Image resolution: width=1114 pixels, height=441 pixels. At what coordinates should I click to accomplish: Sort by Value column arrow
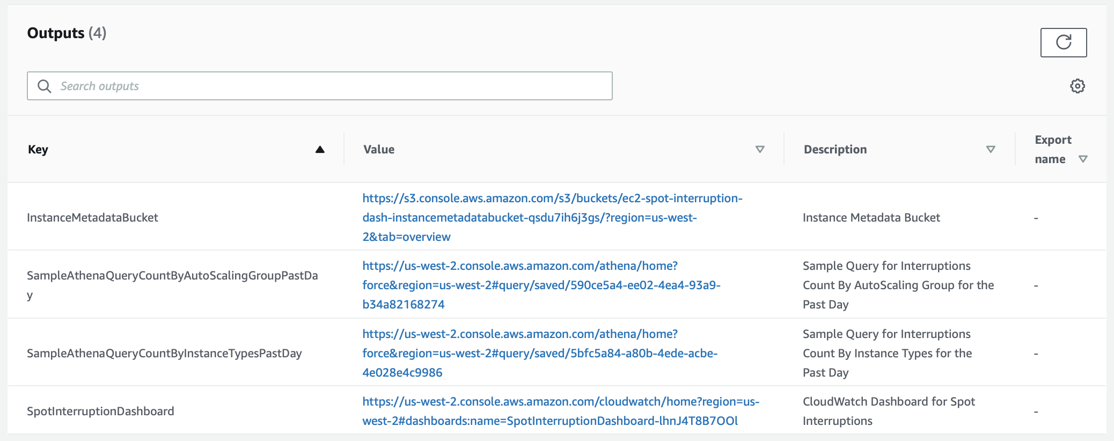click(760, 149)
